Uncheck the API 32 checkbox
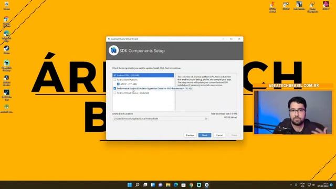This screenshot has width=336, height=189. pos(118,84)
